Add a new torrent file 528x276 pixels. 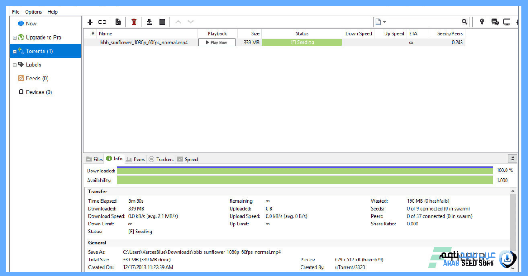click(90, 22)
